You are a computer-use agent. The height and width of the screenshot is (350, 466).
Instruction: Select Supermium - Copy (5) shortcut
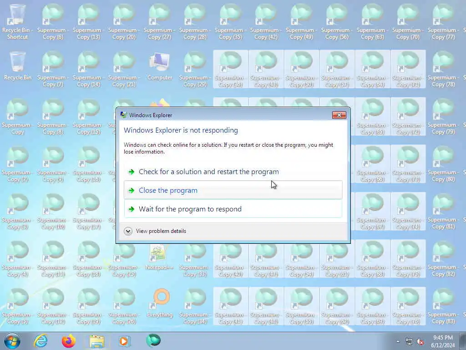tap(17, 306)
